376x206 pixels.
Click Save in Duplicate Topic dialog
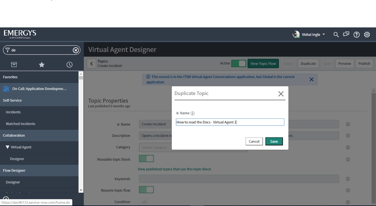274,142
